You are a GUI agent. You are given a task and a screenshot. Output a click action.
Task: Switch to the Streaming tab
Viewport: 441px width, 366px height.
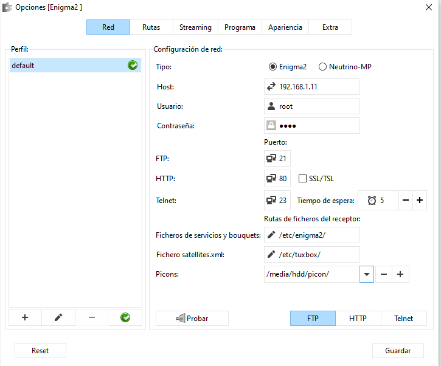click(x=195, y=27)
